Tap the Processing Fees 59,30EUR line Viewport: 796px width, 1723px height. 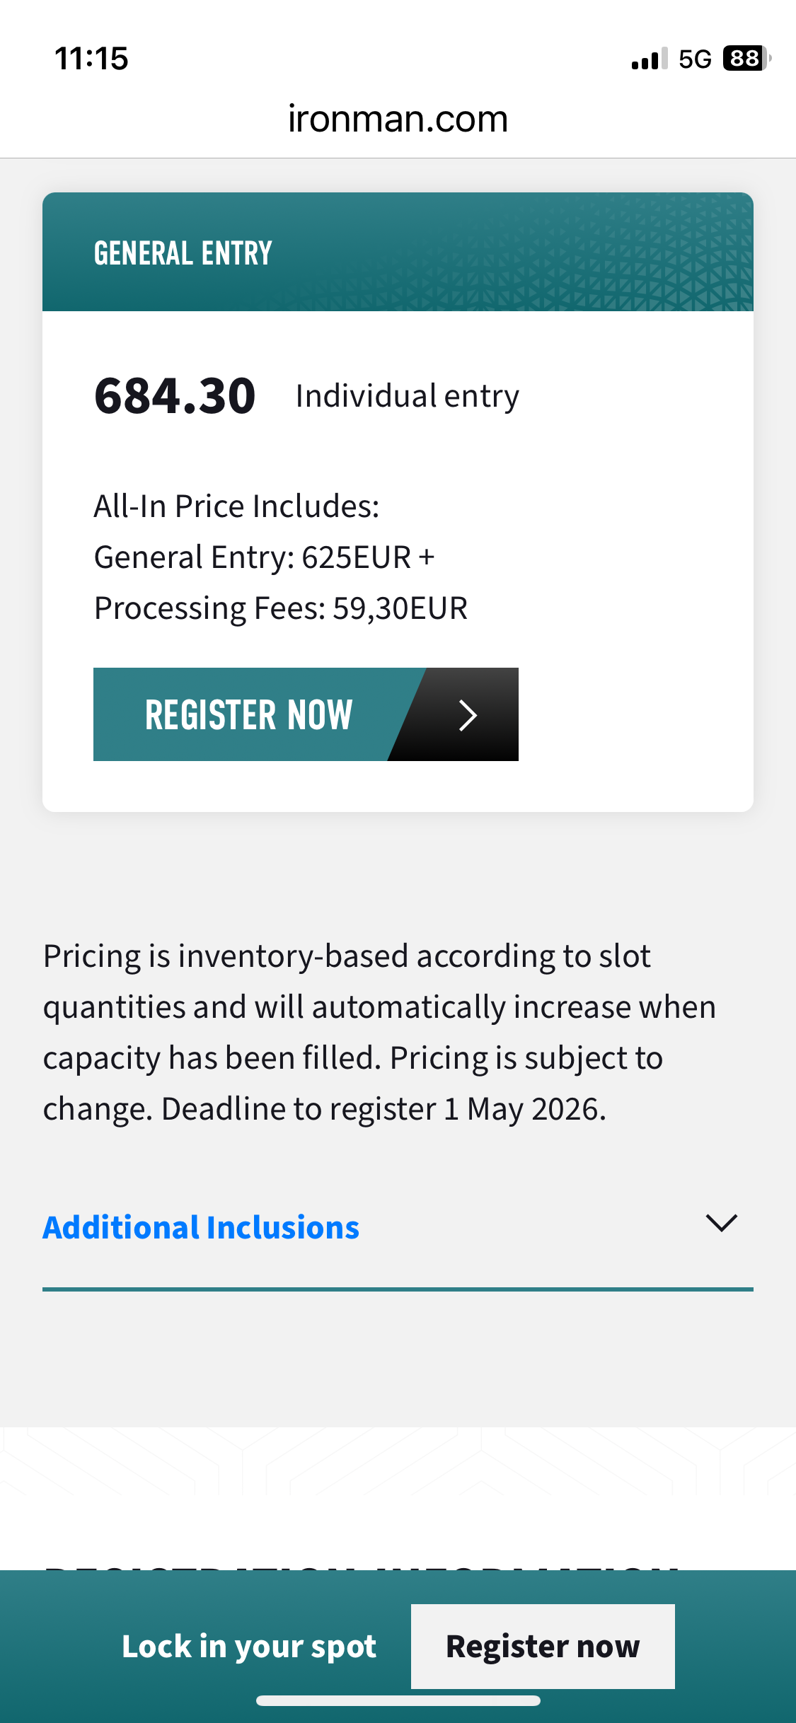(x=281, y=608)
